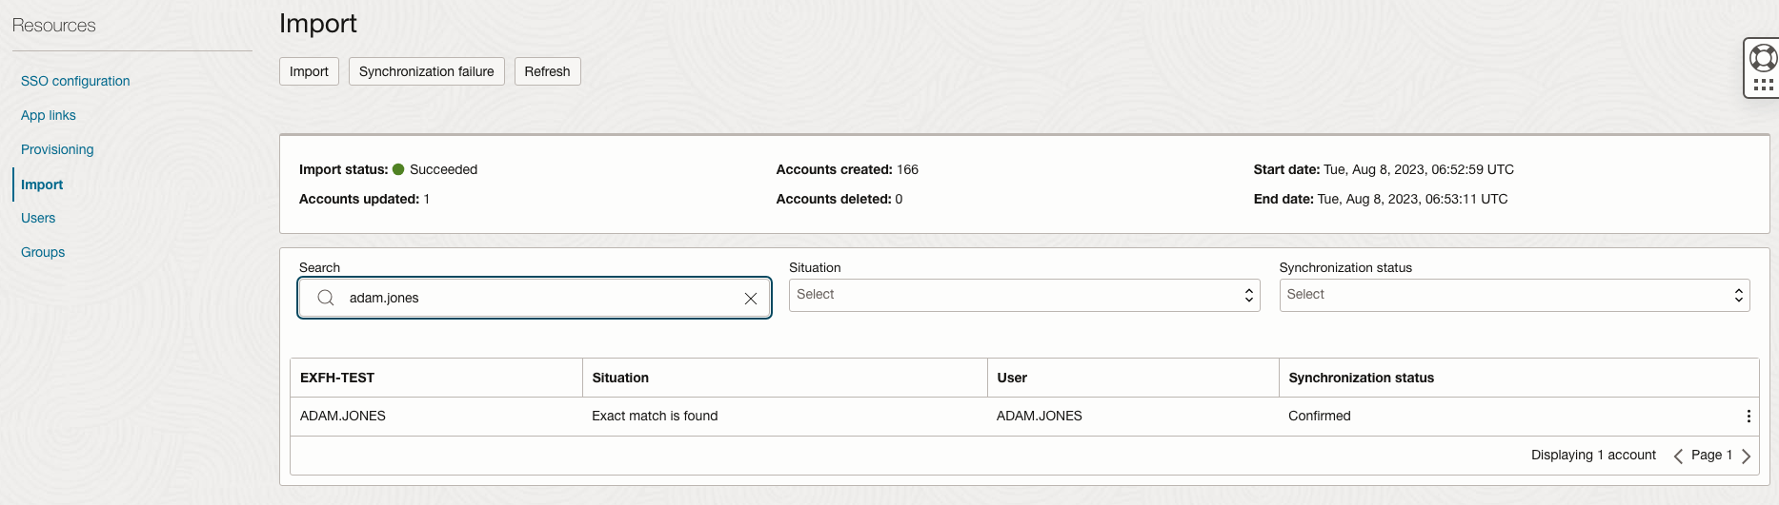This screenshot has width=1779, height=505.
Task: Click the green Succeeded status indicator
Action: [398, 169]
